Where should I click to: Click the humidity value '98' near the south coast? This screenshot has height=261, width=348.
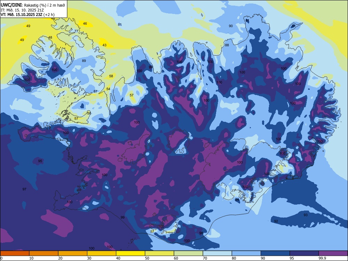click(201, 233)
